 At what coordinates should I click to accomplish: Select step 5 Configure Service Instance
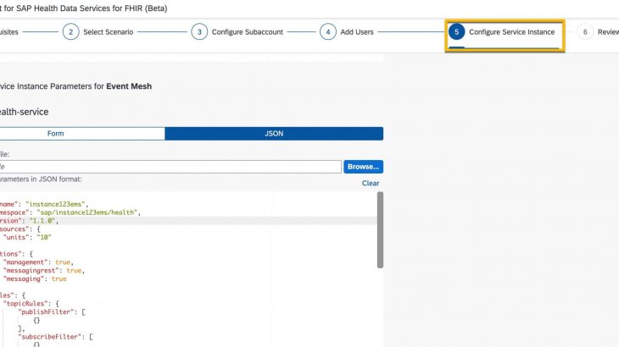coord(502,32)
